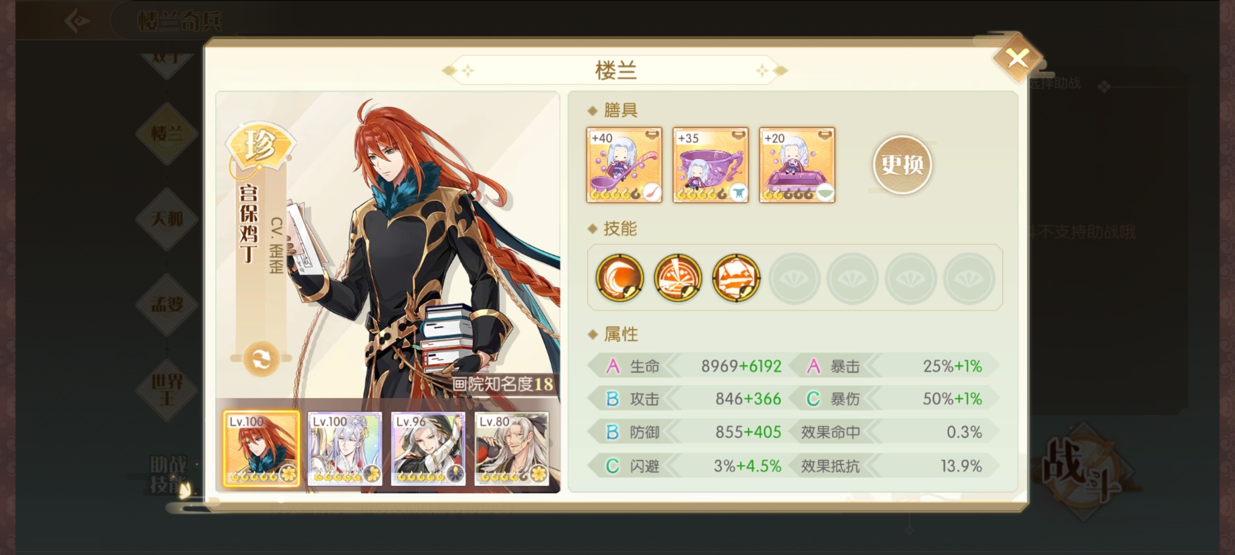View the second orange skill icon
This screenshot has width=1235, height=555.
pyautogui.click(x=678, y=277)
